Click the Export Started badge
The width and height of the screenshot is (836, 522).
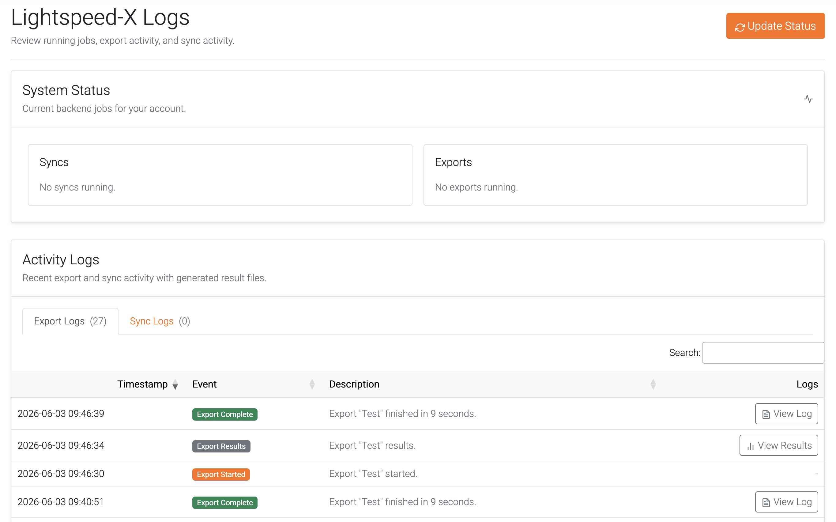point(221,474)
